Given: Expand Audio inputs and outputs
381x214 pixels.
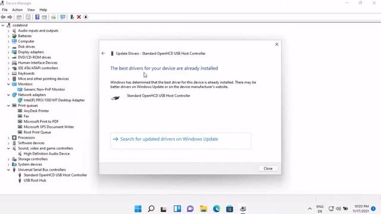Looking at the screenshot, I should point(8,30).
